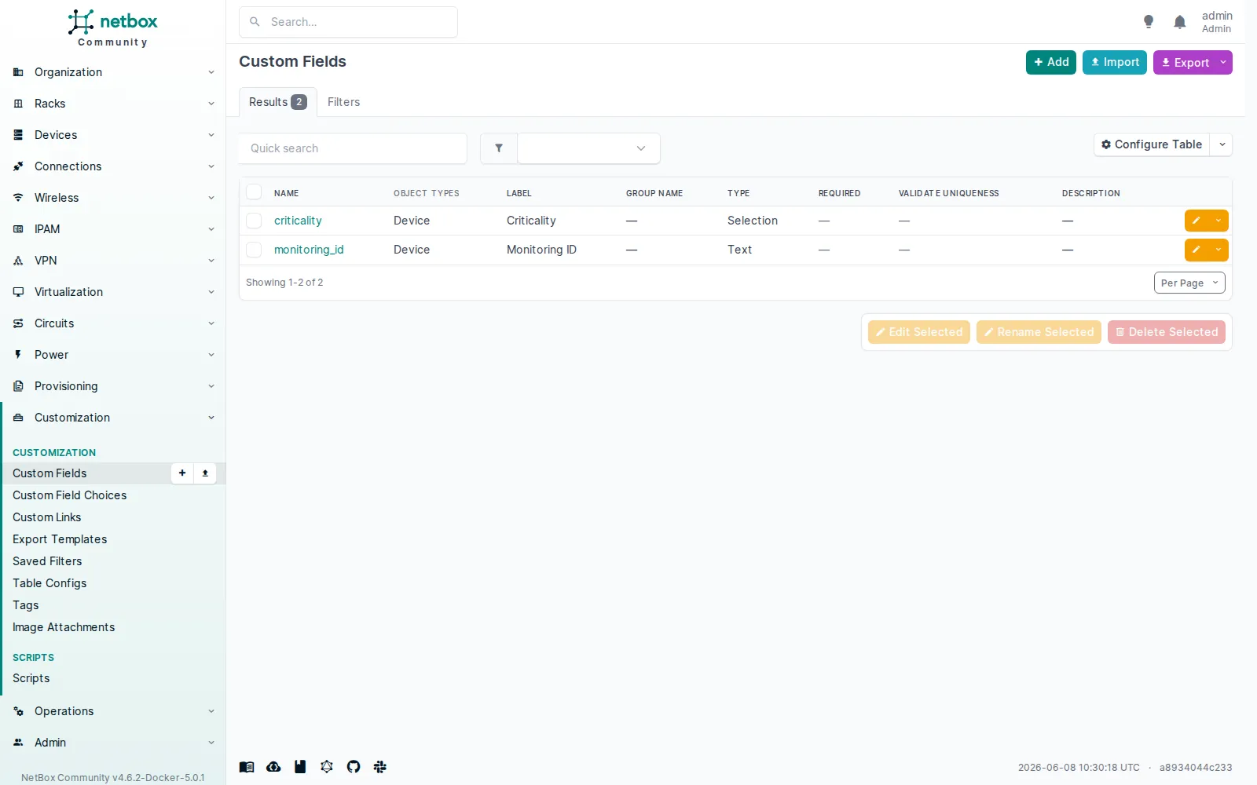The height and width of the screenshot is (785, 1257).
Task: Expand the Provisioning menu chevron
Action: tap(211, 386)
